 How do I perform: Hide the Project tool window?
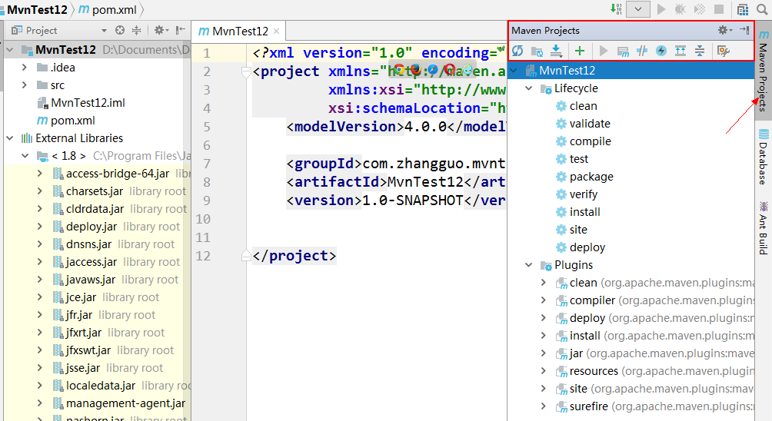pyautogui.click(x=181, y=31)
